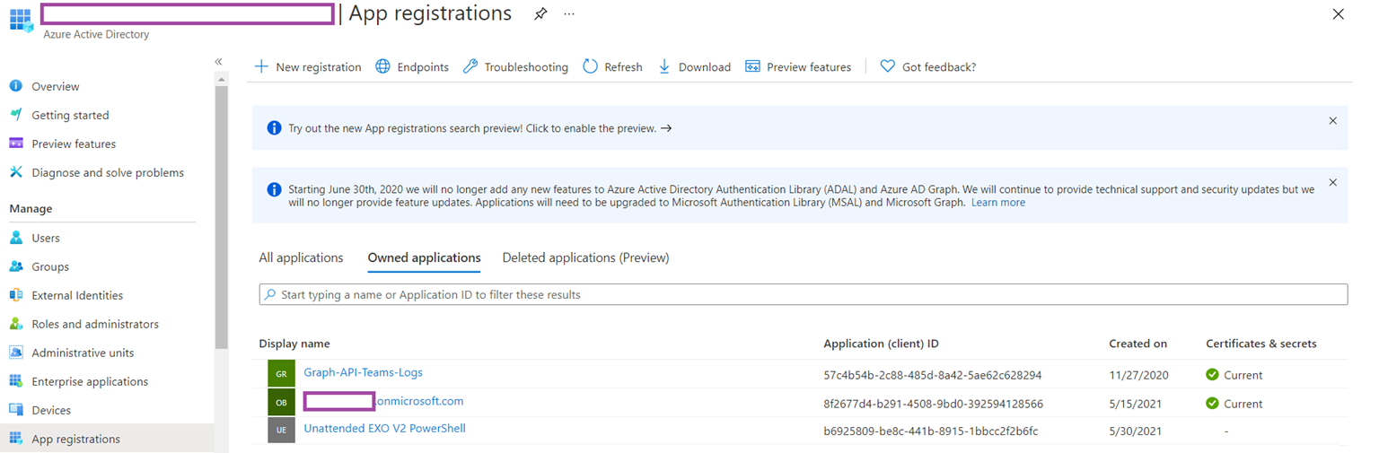Click the Refresh circular arrow icon
The image size is (1379, 453).
point(590,66)
